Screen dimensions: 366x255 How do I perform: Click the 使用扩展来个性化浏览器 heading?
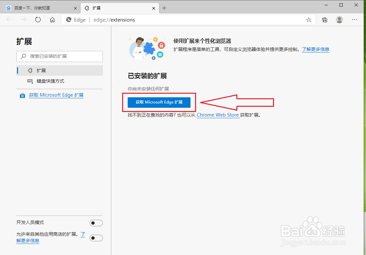pos(202,41)
